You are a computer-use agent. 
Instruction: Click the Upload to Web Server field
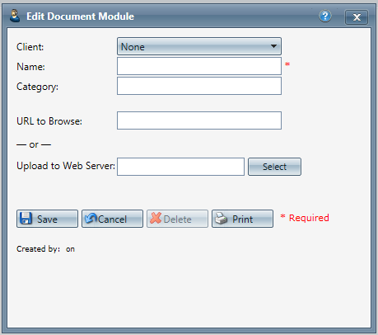click(x=180, y=167)
